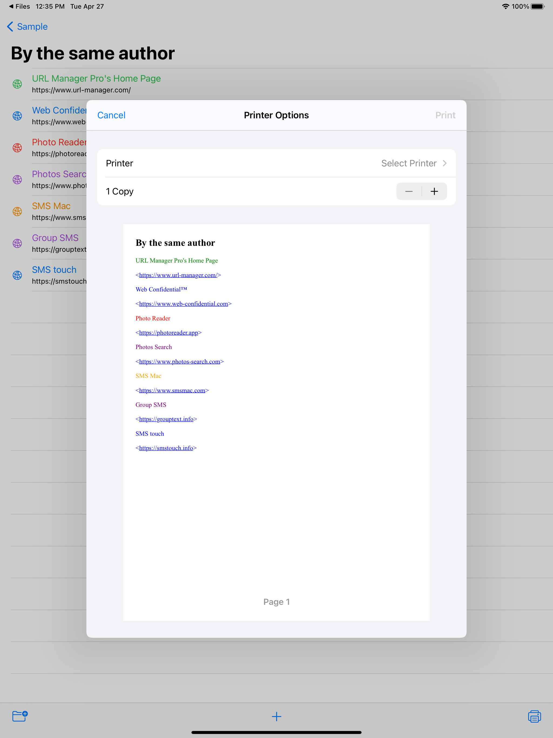Select the Group SMS bookmark title
Screen dimensions: 553x738
click(x=55, y=238)
